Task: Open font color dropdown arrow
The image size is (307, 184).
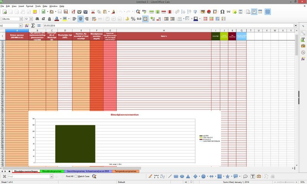Action: pyautogui.click(x=61, y=19)
